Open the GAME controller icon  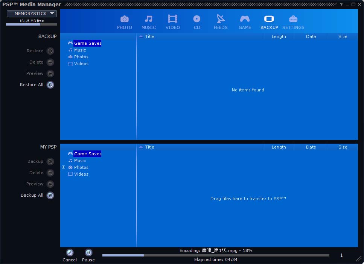(x=245, y=19)
